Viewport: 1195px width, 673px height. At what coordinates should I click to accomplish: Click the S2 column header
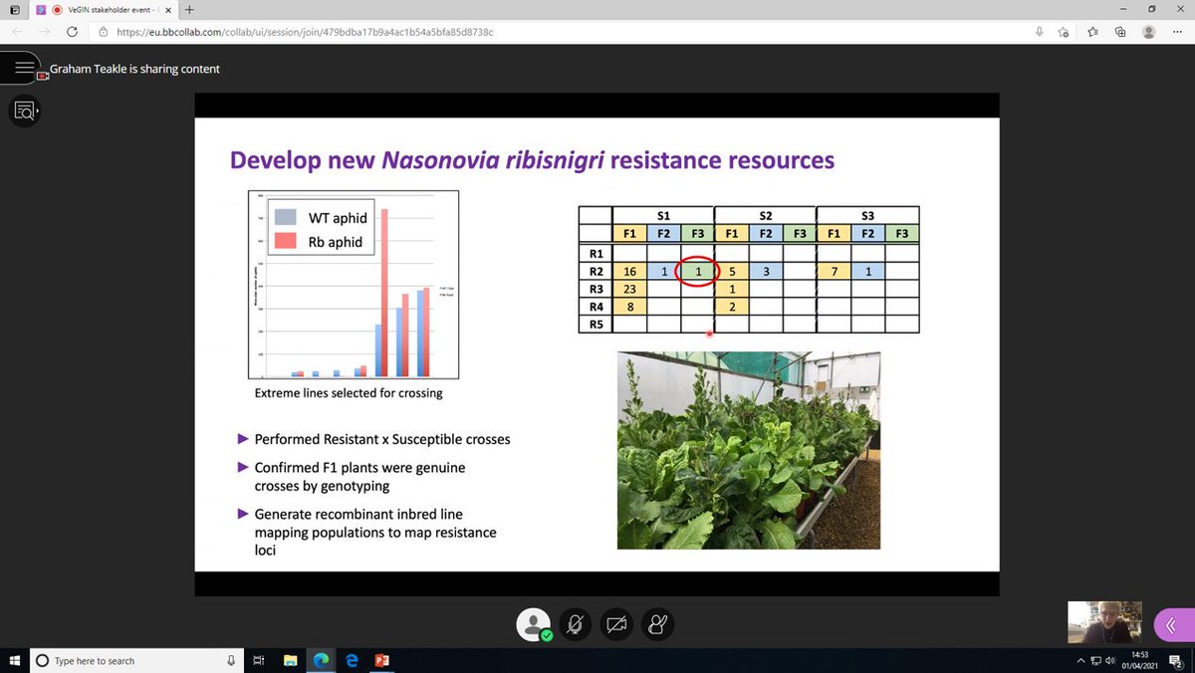766,215
